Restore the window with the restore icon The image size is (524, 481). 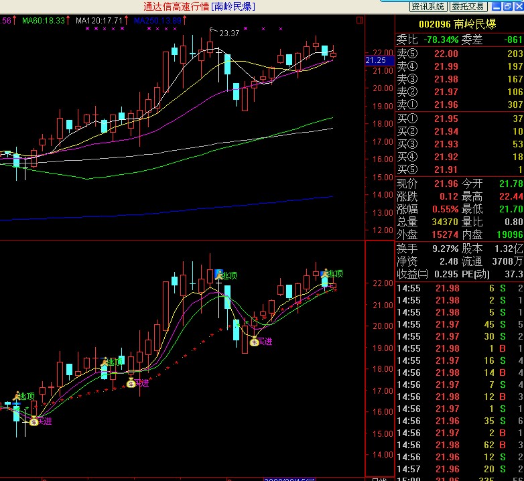coord(508,6)
